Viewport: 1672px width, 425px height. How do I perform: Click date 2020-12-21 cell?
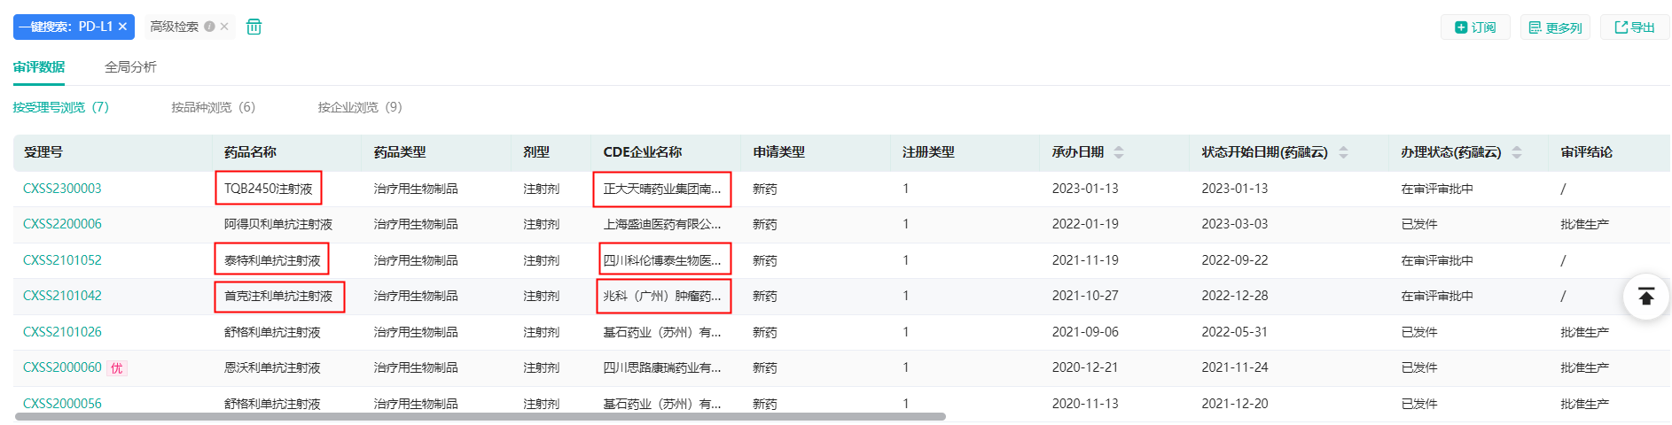tap(1085, 367)
